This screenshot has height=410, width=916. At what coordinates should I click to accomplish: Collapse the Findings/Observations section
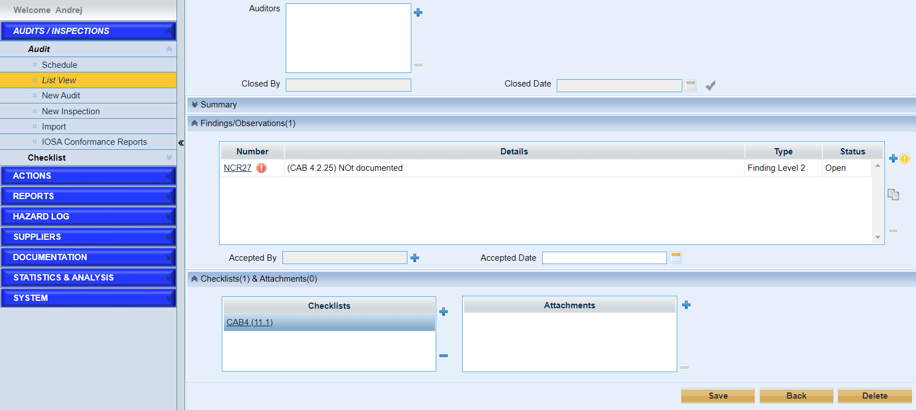pos(195,123)
